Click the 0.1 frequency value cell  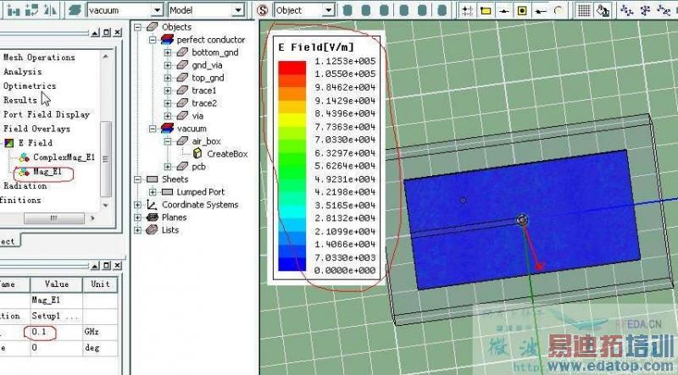click(57, 332)
